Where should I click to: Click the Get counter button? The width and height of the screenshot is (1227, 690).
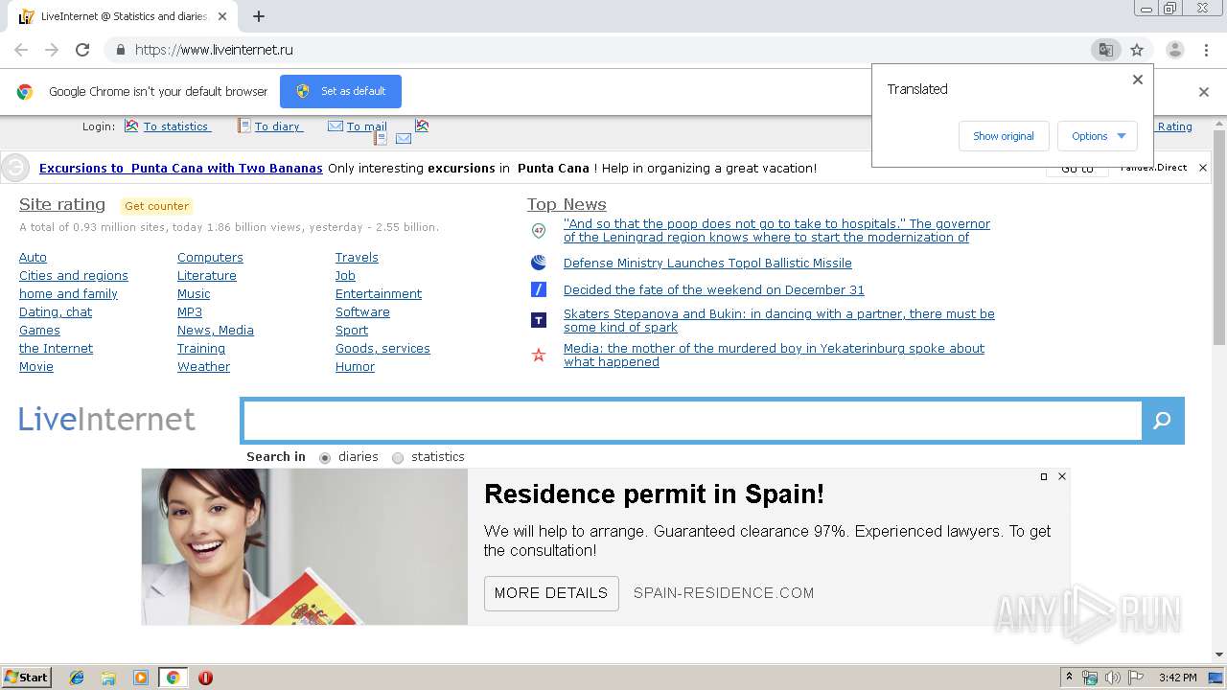[x=157, y=206]
